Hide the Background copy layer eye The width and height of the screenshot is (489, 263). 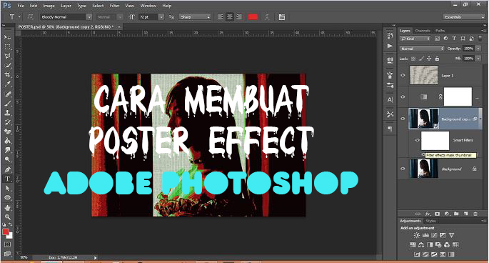pyautogui.click(x=403, y=119)
